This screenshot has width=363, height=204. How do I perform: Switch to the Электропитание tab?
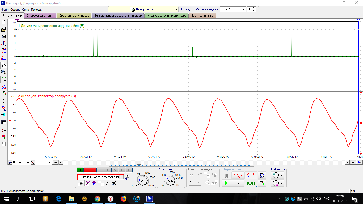[202, 16]
